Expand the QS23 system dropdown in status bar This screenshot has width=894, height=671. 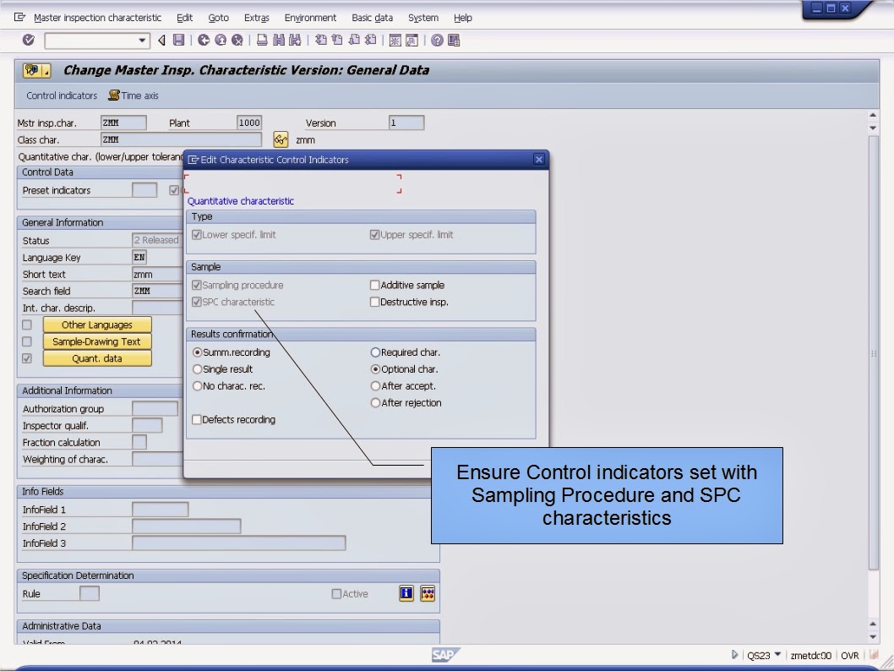coord(778,655)
